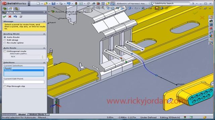Open the View Palette task pane tab
Screen dimensions: 215x120
pos(211,32)
